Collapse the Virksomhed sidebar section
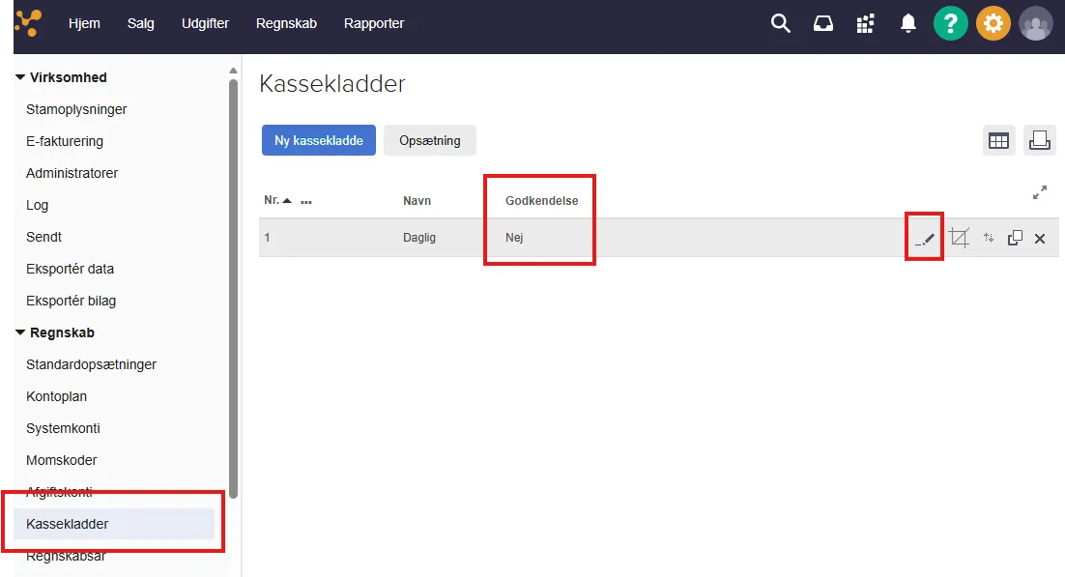The image size is (1065, 577). pos(20,77)
